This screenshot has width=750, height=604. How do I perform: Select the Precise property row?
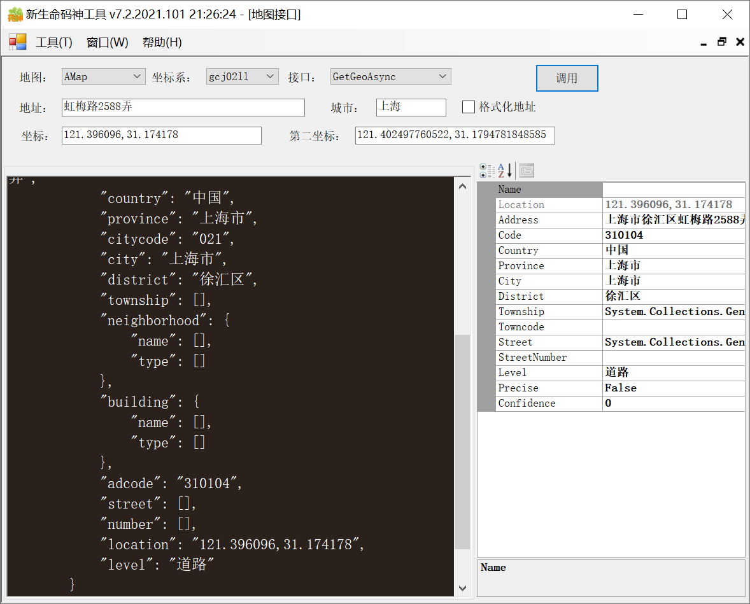[620, 388]
